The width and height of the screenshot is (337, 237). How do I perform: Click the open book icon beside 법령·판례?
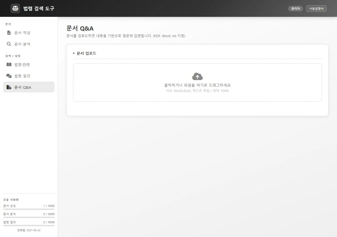click(9, 65)
